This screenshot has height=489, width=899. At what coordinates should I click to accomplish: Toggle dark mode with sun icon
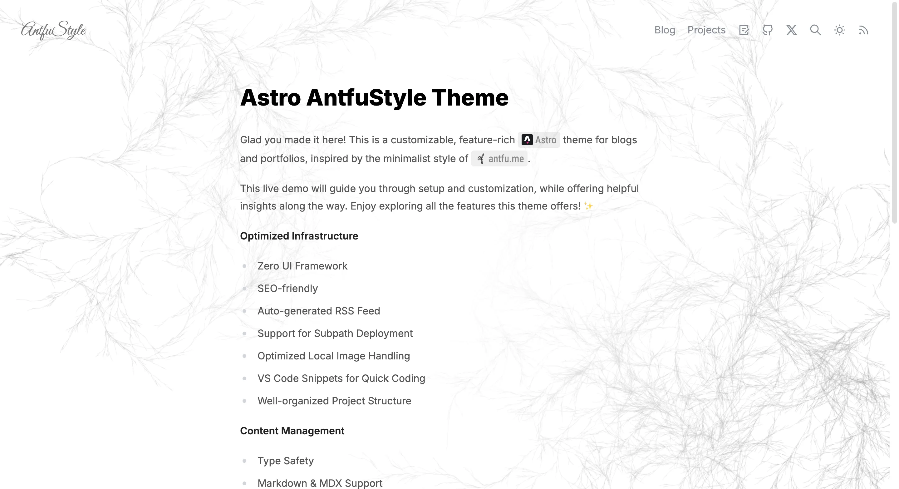(x=839, y=30)
